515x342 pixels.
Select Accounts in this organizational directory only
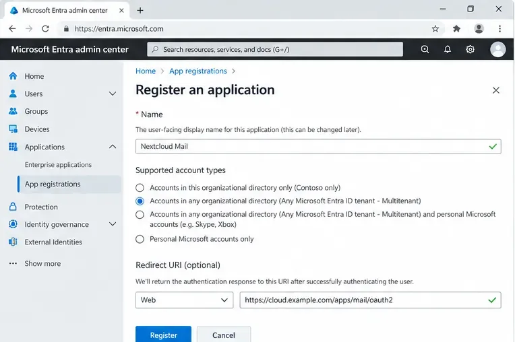click(140, 188)
